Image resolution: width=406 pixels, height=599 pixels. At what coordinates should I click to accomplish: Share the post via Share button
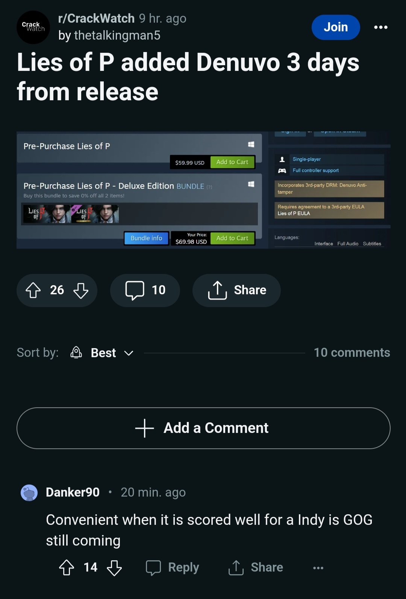(236, 290)
